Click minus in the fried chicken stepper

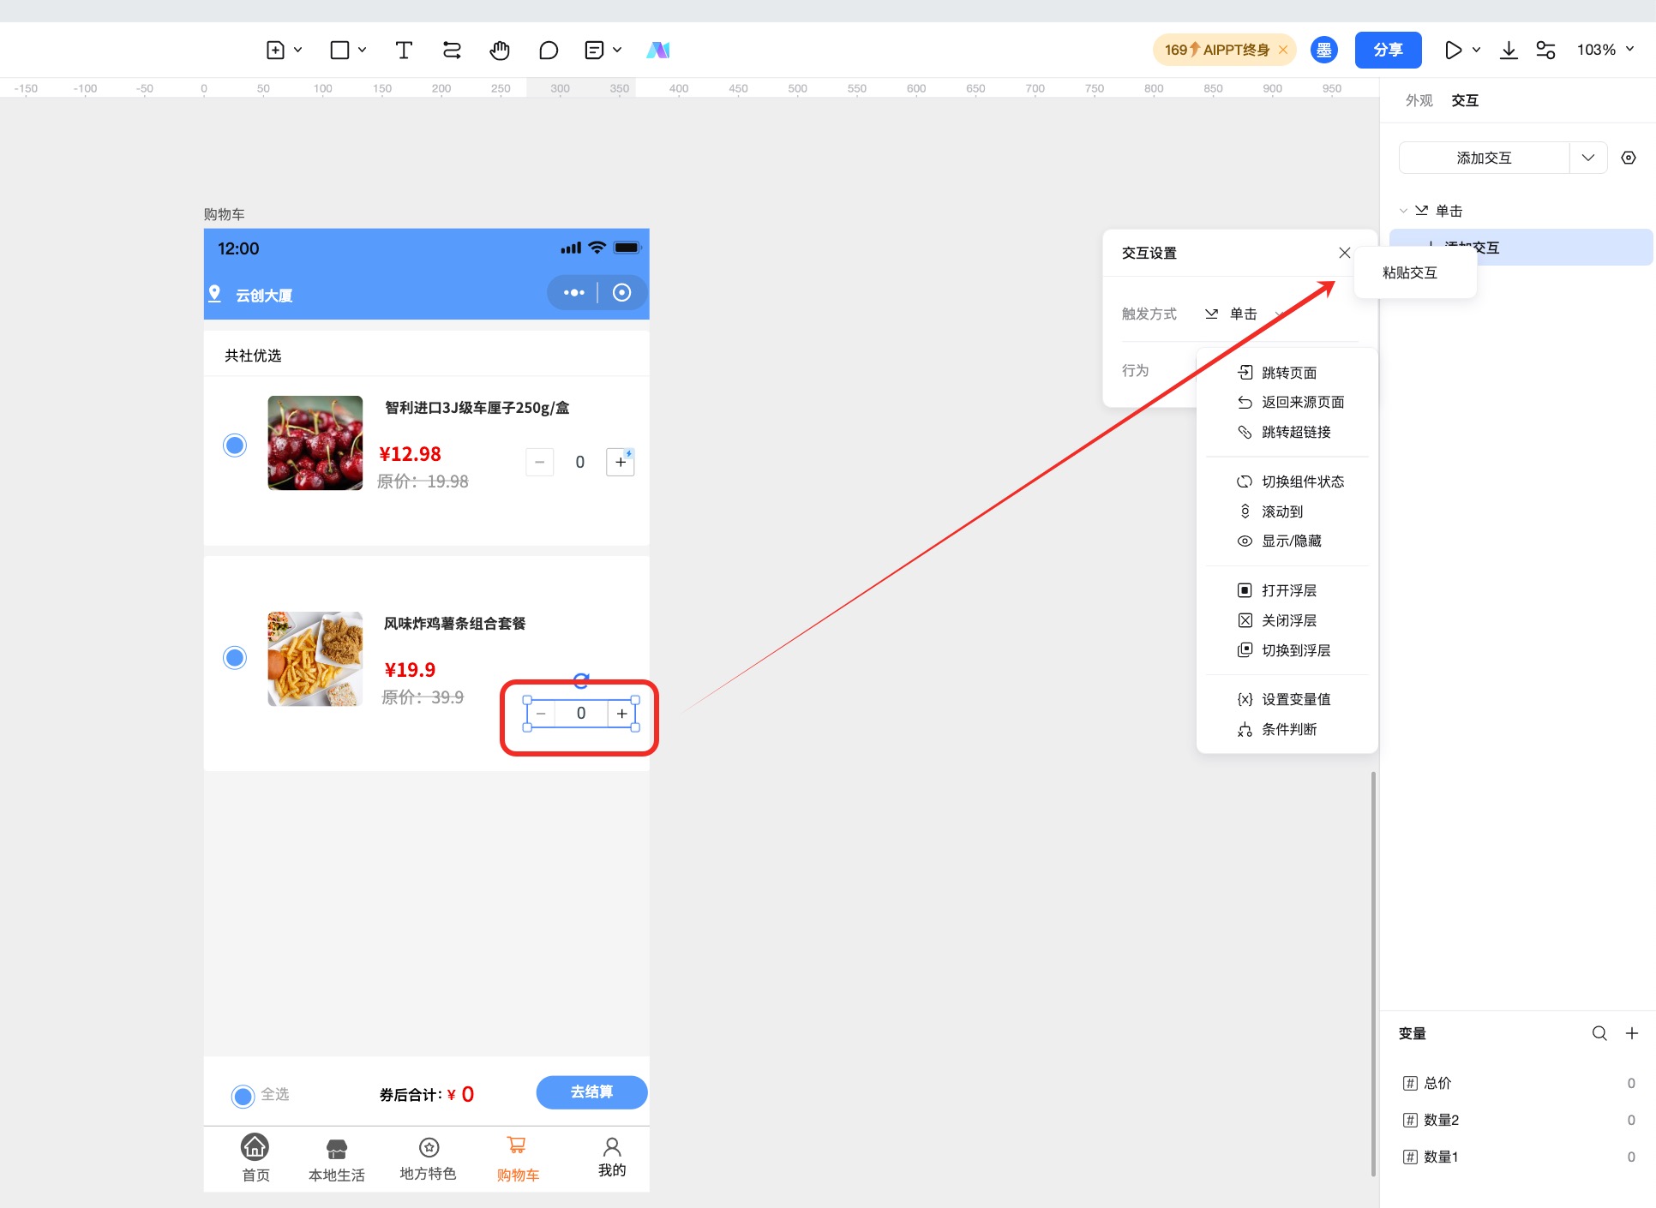tap(541, 713)
